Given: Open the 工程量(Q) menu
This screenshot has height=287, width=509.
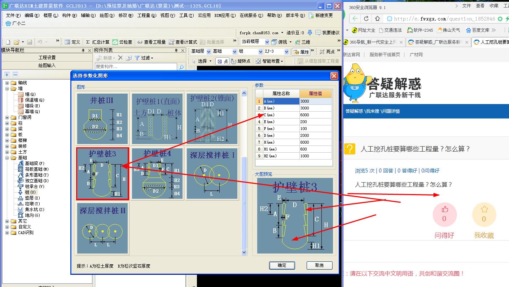Looking at the screenshot, I should 147,15.
